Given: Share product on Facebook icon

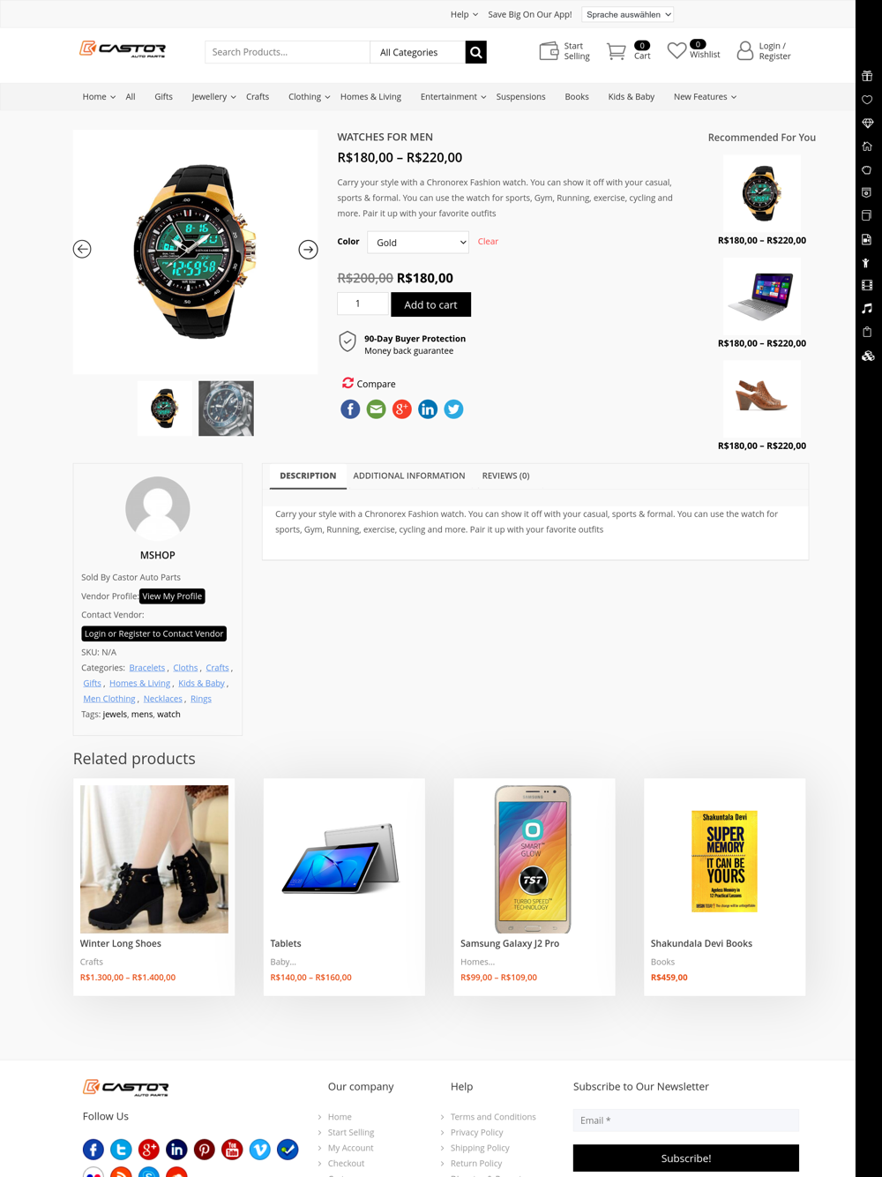Looking at the screenshot, I should 350,409.
